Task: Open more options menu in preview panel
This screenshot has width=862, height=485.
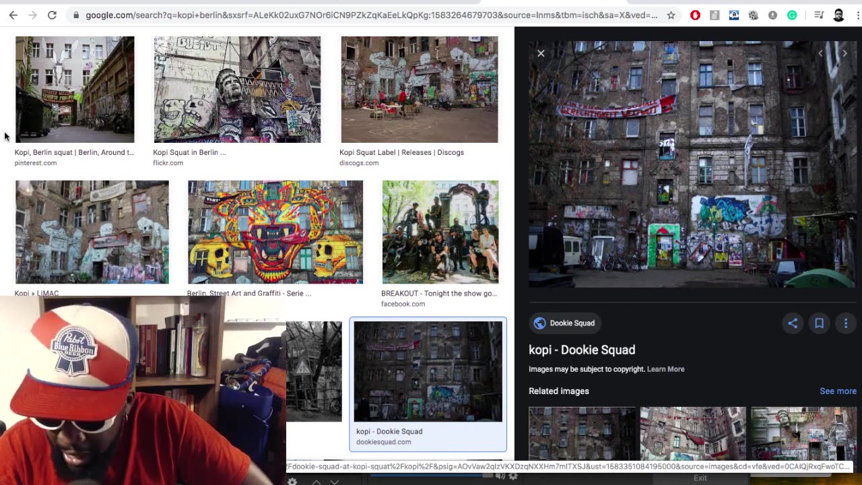Action: [846, 323]
